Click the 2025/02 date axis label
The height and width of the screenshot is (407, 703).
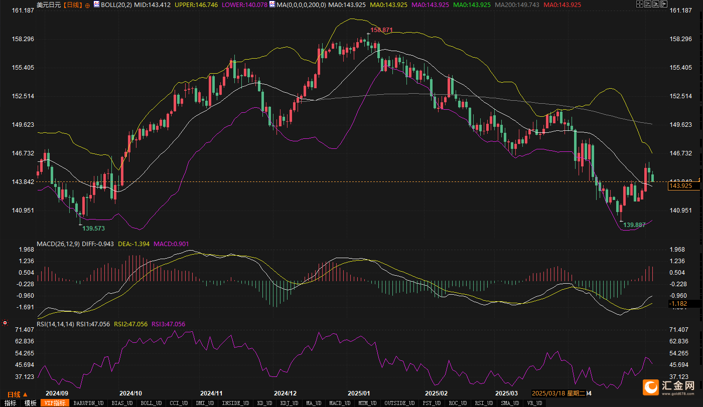point(436,394)
